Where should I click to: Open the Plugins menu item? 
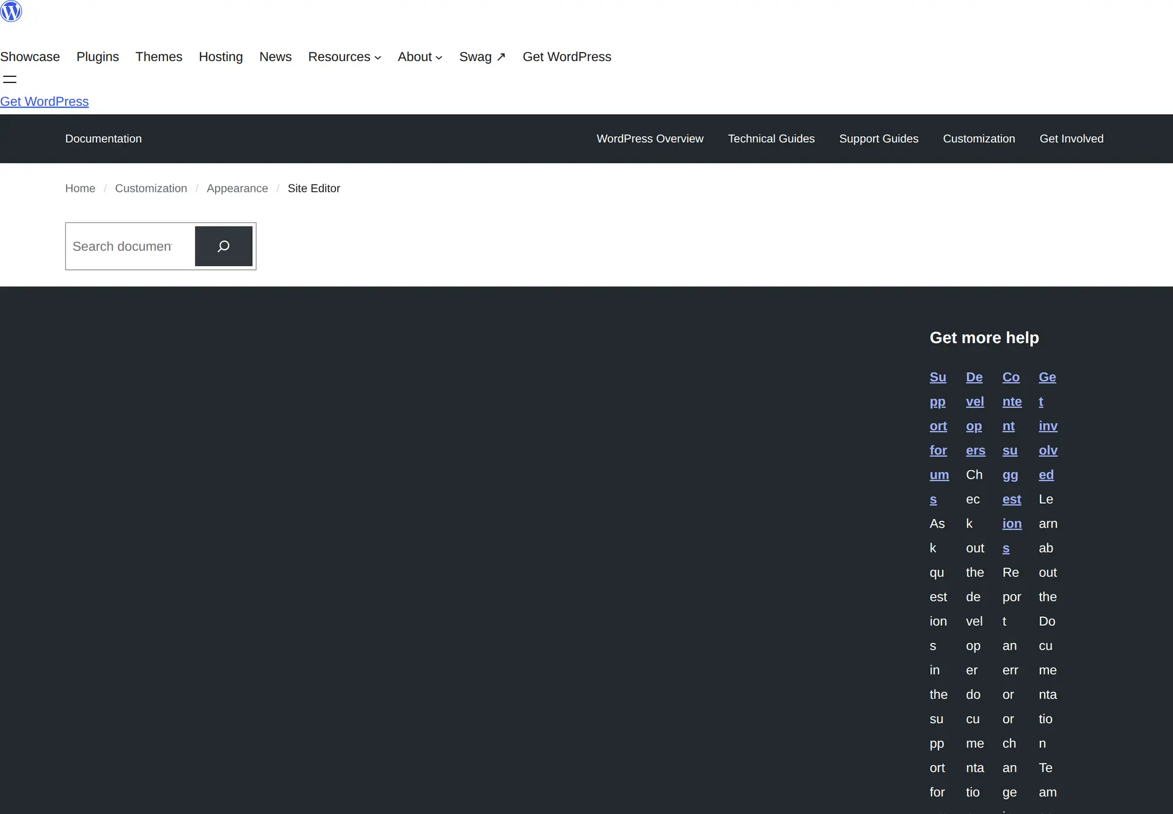tap(98, 57)
